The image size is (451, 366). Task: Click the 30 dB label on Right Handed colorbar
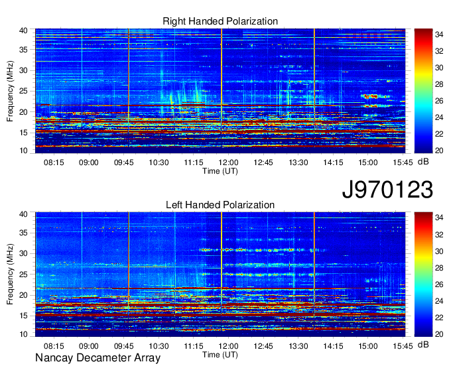click(x=439, y=68)
